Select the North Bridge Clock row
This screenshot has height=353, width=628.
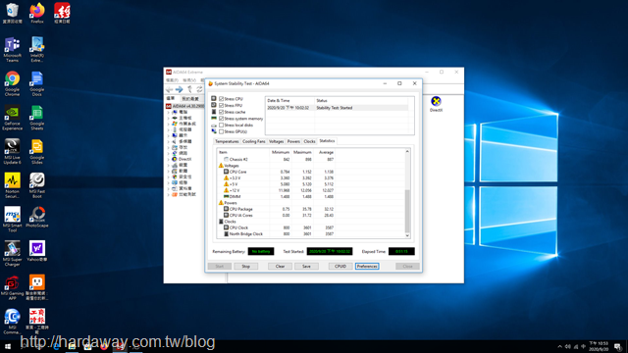coord(276,233)
